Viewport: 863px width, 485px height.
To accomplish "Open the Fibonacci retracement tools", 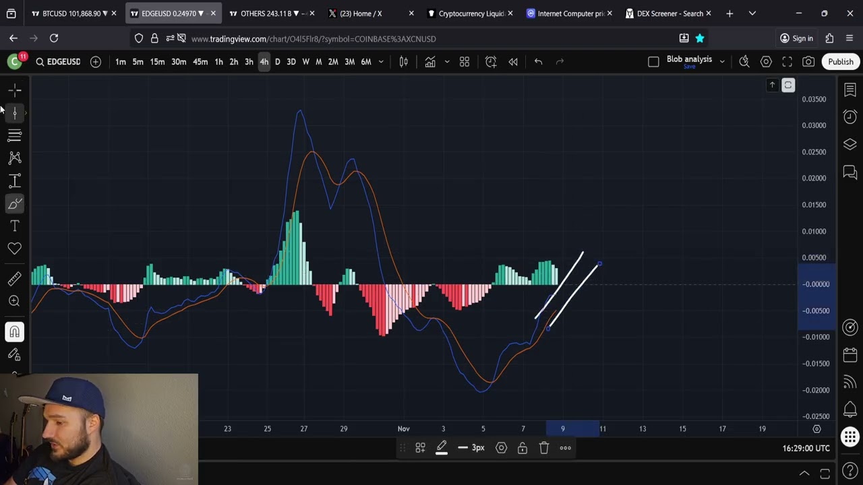I will point(15,135).
